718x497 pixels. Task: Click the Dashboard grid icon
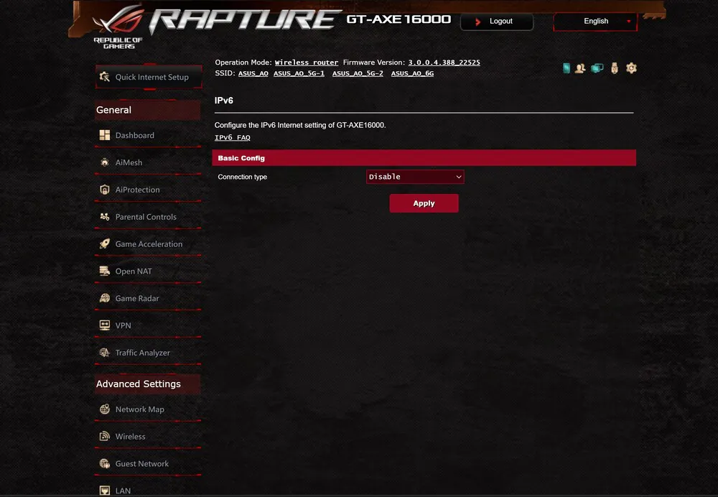(104, 135)
